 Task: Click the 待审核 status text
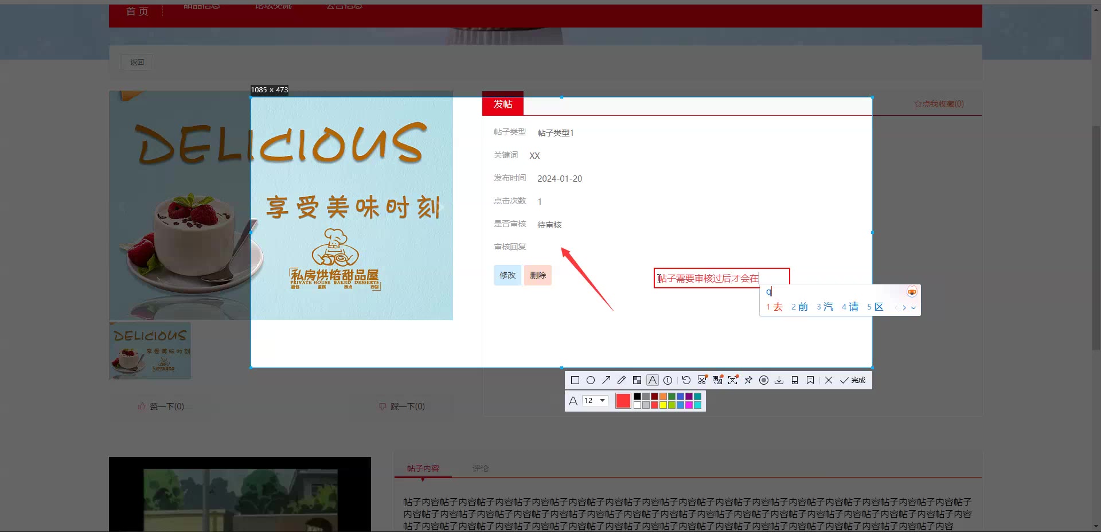(x=549, y=224)
